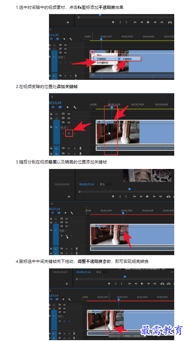This screenshot has height=342, width=186.
Task: Go to In point in step 1
Action: [x=135, y=22]
